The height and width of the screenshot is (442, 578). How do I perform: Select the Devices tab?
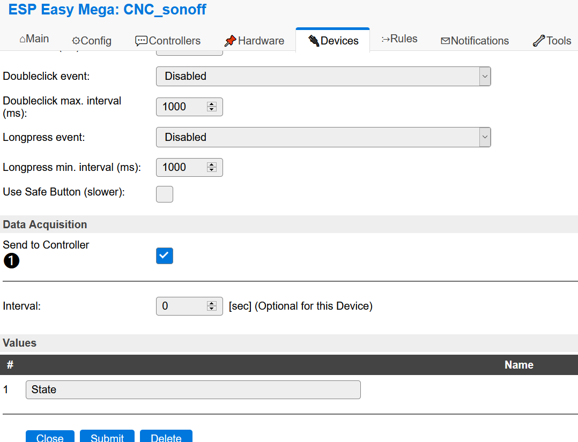coord(333,41)
